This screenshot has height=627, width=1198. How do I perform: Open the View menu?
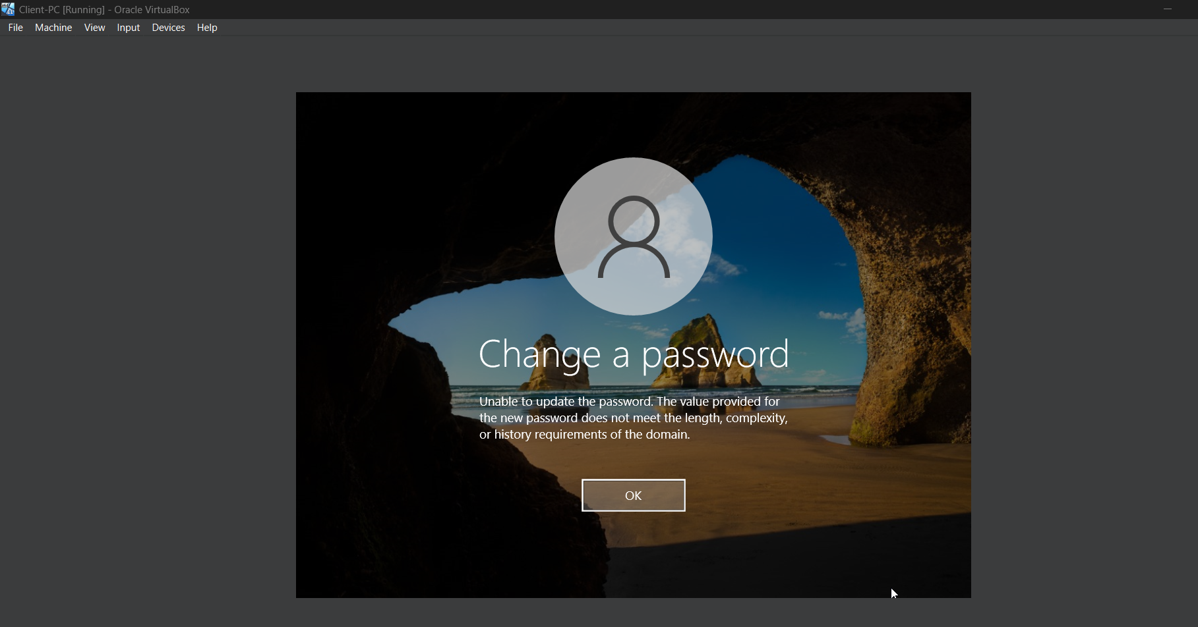94,28
